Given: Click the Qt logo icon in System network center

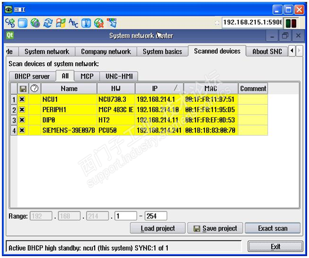Looking at the screenshot, I should click(x=10, y=36).
